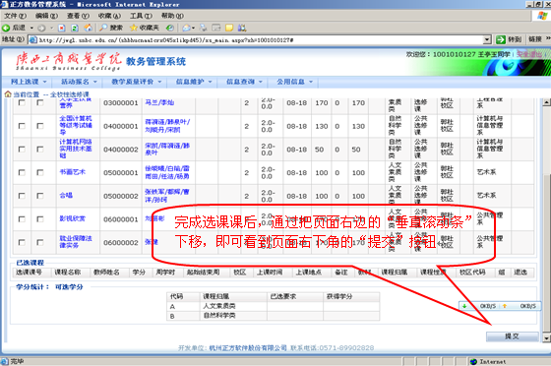
Task: Tick leftmost checkbox for 书画艺术 course
Action: [22, 172]
